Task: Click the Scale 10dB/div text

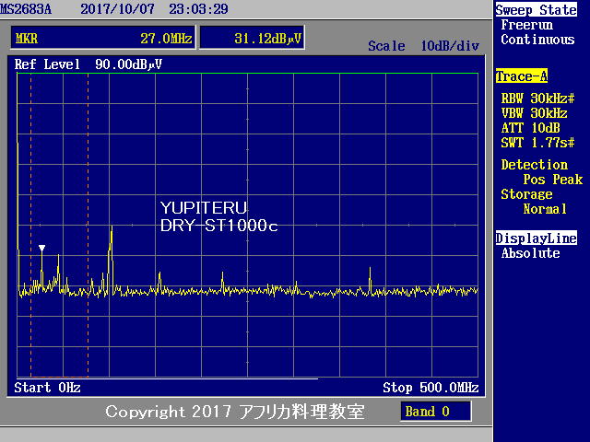Action: (424, 46)
